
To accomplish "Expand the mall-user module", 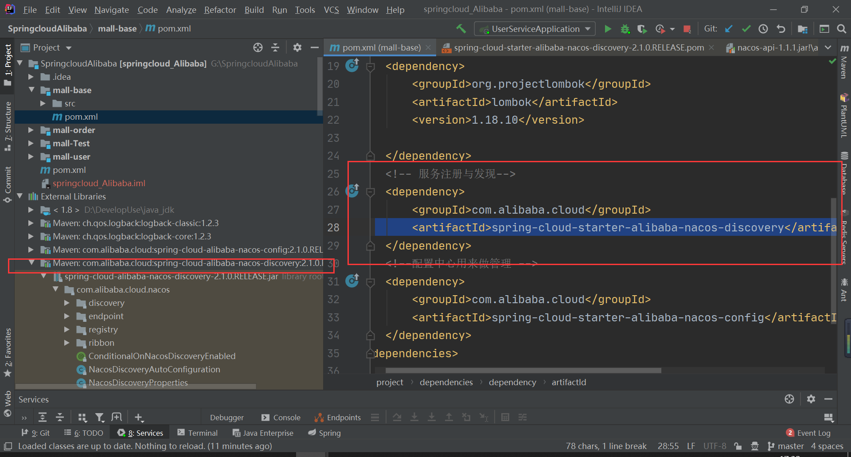I will (x=31, y=156).
